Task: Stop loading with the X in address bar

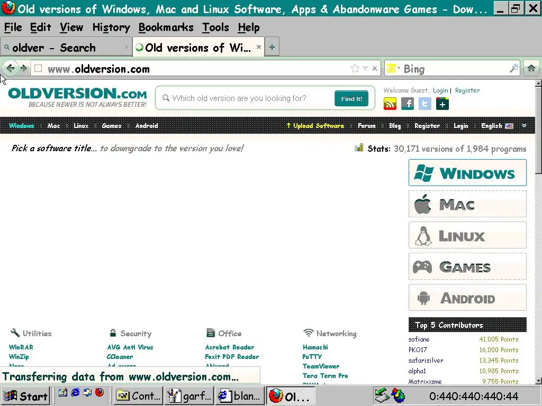Action: click(375, 68)
